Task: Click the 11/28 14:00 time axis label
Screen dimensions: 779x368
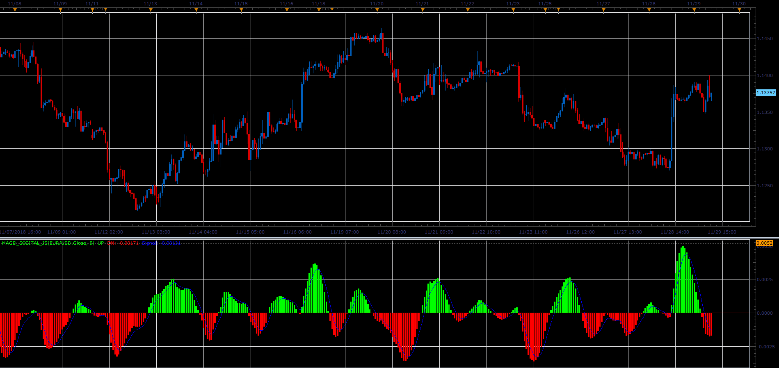Action: point(675,232)
